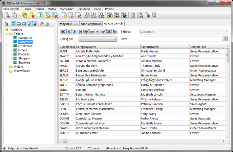233x152 pixels.
Task: Switch to the dane wyjściowe tab
Action: 91,24
